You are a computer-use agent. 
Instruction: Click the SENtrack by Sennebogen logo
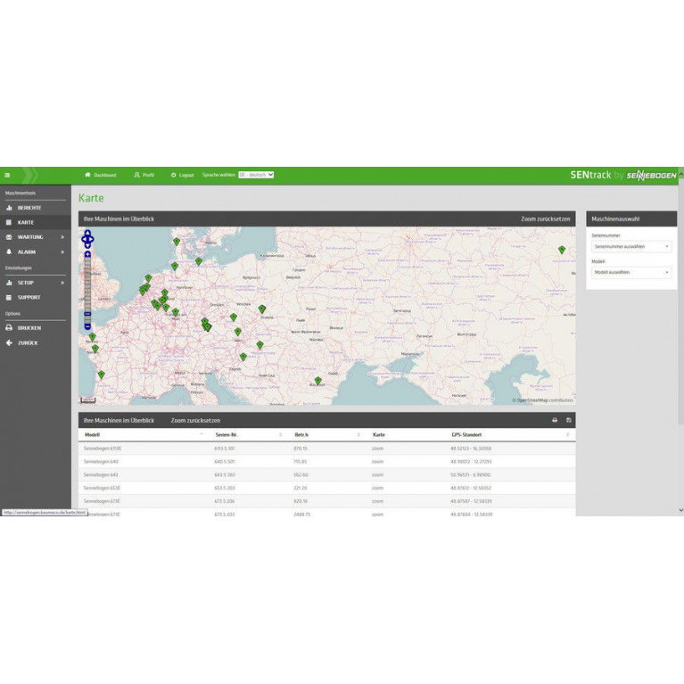[623, 176]
